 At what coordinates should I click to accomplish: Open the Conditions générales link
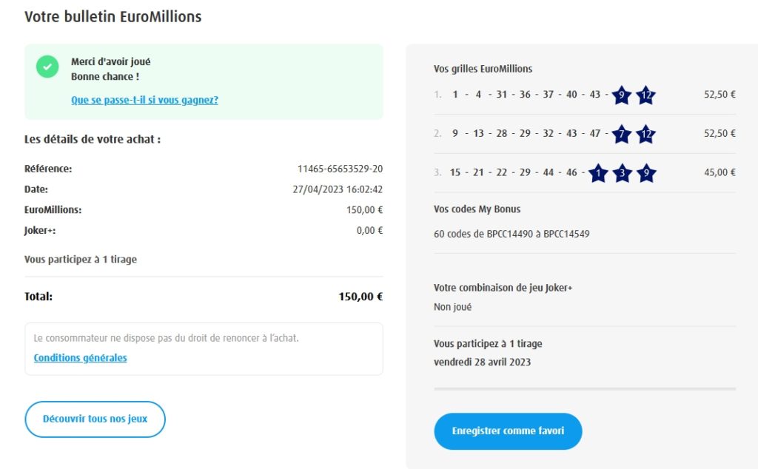(x=80, y=358)
